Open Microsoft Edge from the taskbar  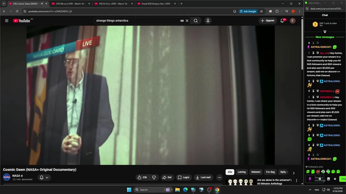(185, 190)
